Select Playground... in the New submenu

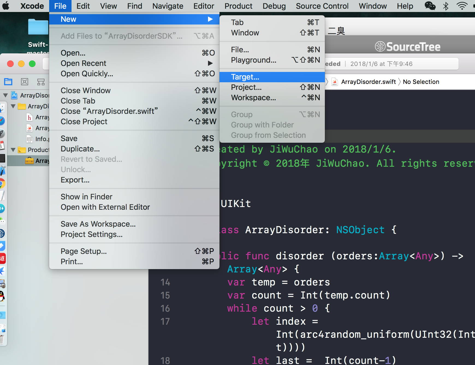click(x=254, y=60)
